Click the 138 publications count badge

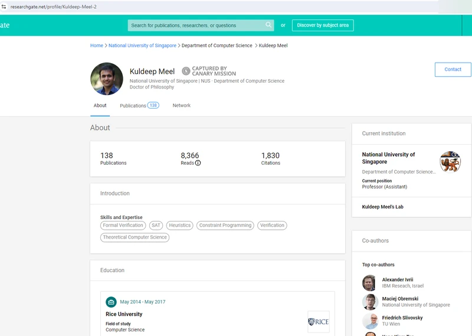tap(153, 106)
